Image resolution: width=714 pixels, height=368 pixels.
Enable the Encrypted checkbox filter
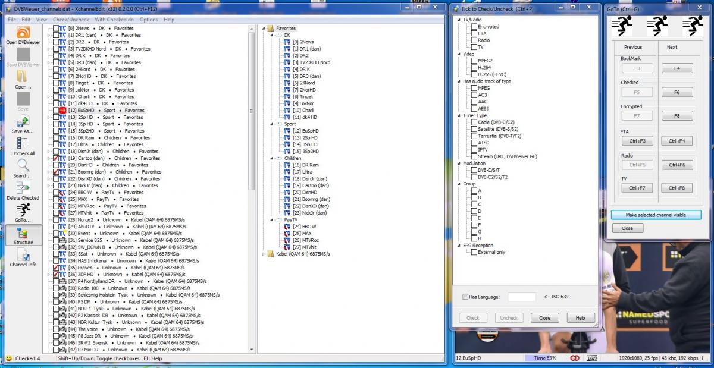coord(474,27)
